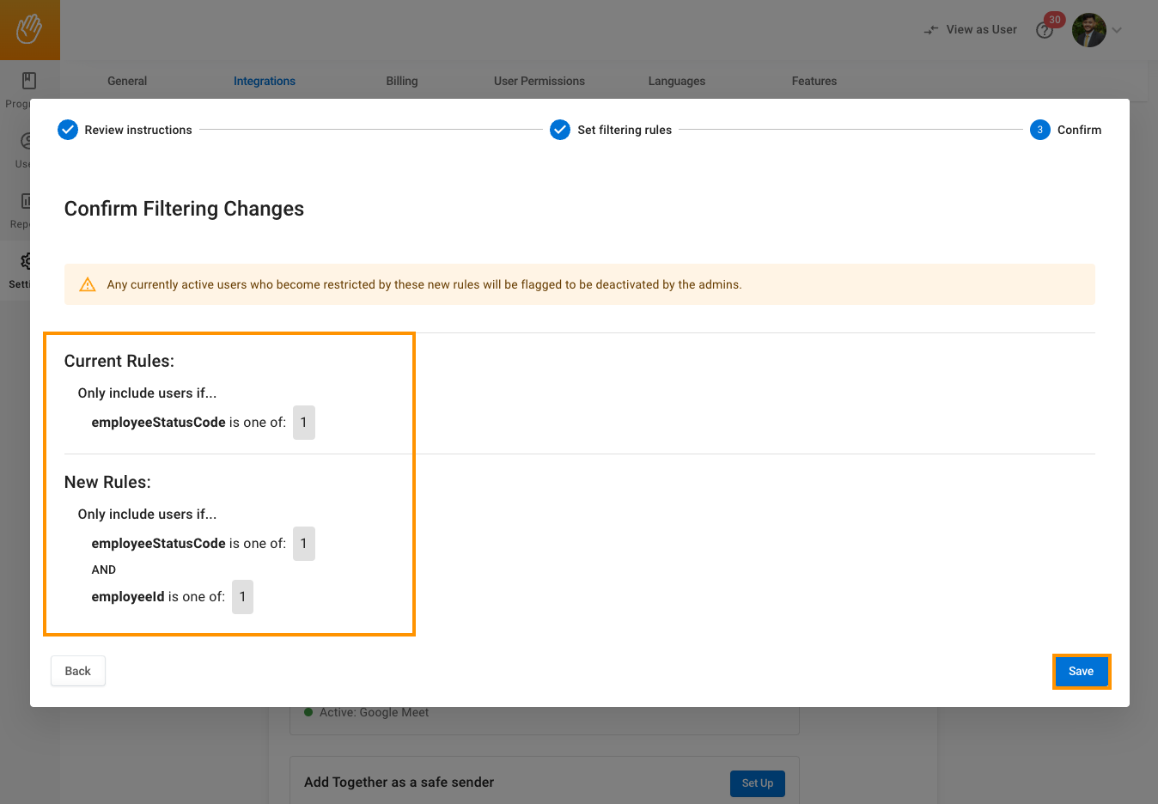Open the Reports icon in sidebar
This screenshot has width=1158, height=804.
(x=27, y=201)
